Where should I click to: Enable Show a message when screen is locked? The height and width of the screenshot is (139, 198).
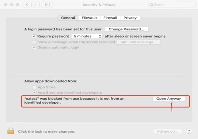[x=34, y=42]
